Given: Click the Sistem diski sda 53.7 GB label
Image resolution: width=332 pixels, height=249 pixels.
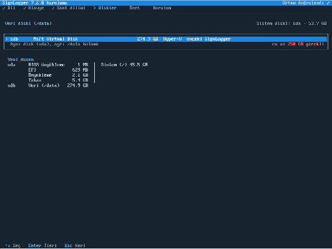Looking at the screenshot, I should tap(291, 24).
